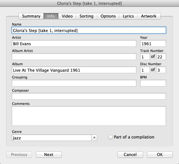Viewport: 179px width, 164px height.
Task: Open the Options tab
Action: tap(108, 16)
